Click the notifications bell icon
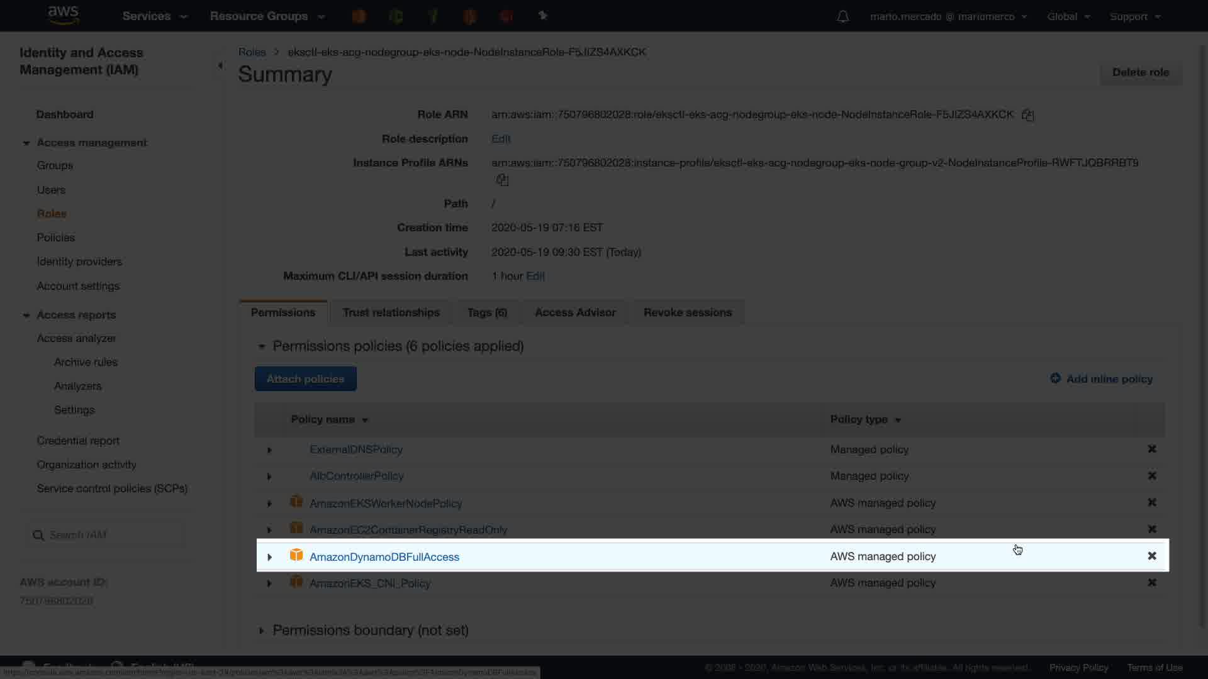 click(x=842, y=17)
